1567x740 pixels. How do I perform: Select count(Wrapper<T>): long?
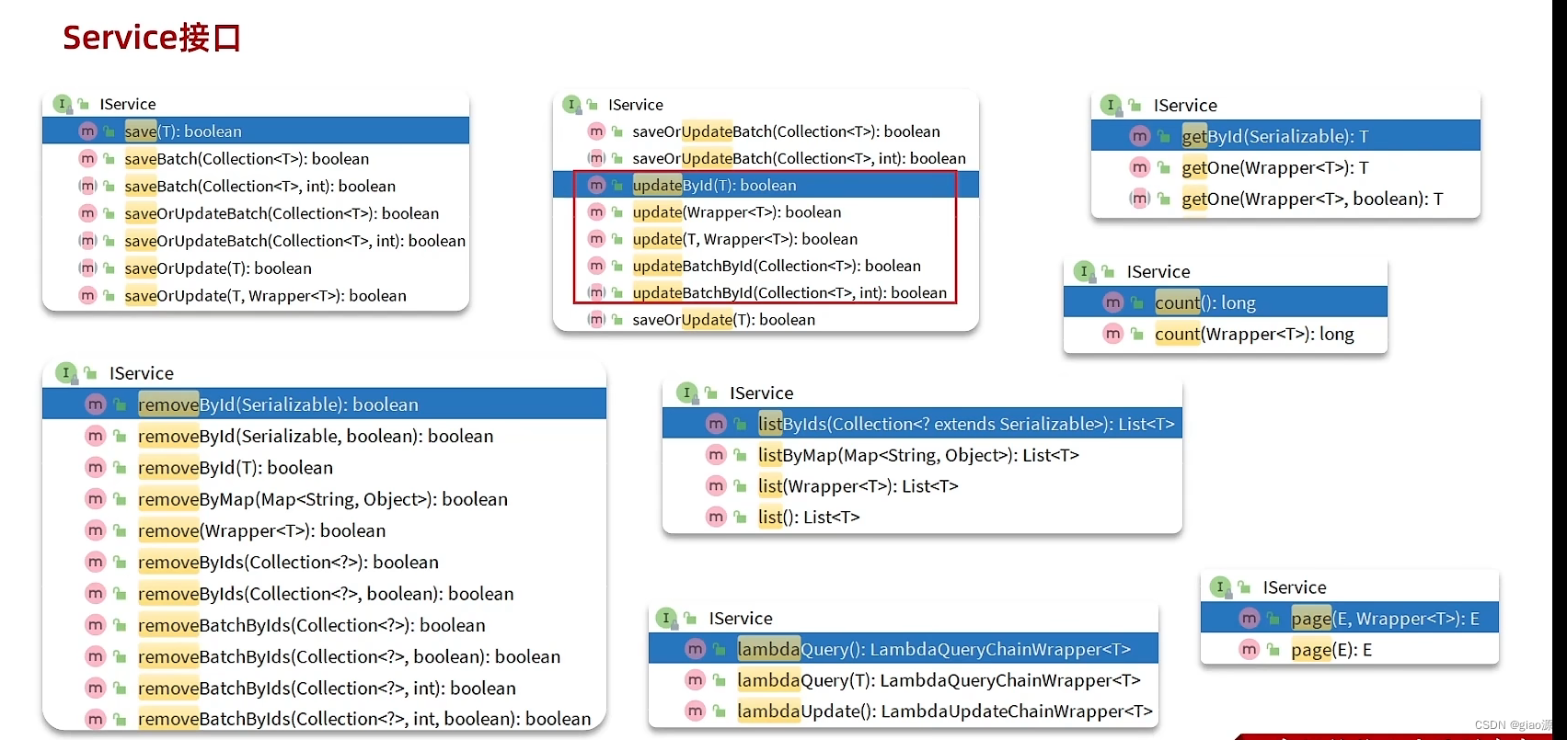click(1254, 334)
